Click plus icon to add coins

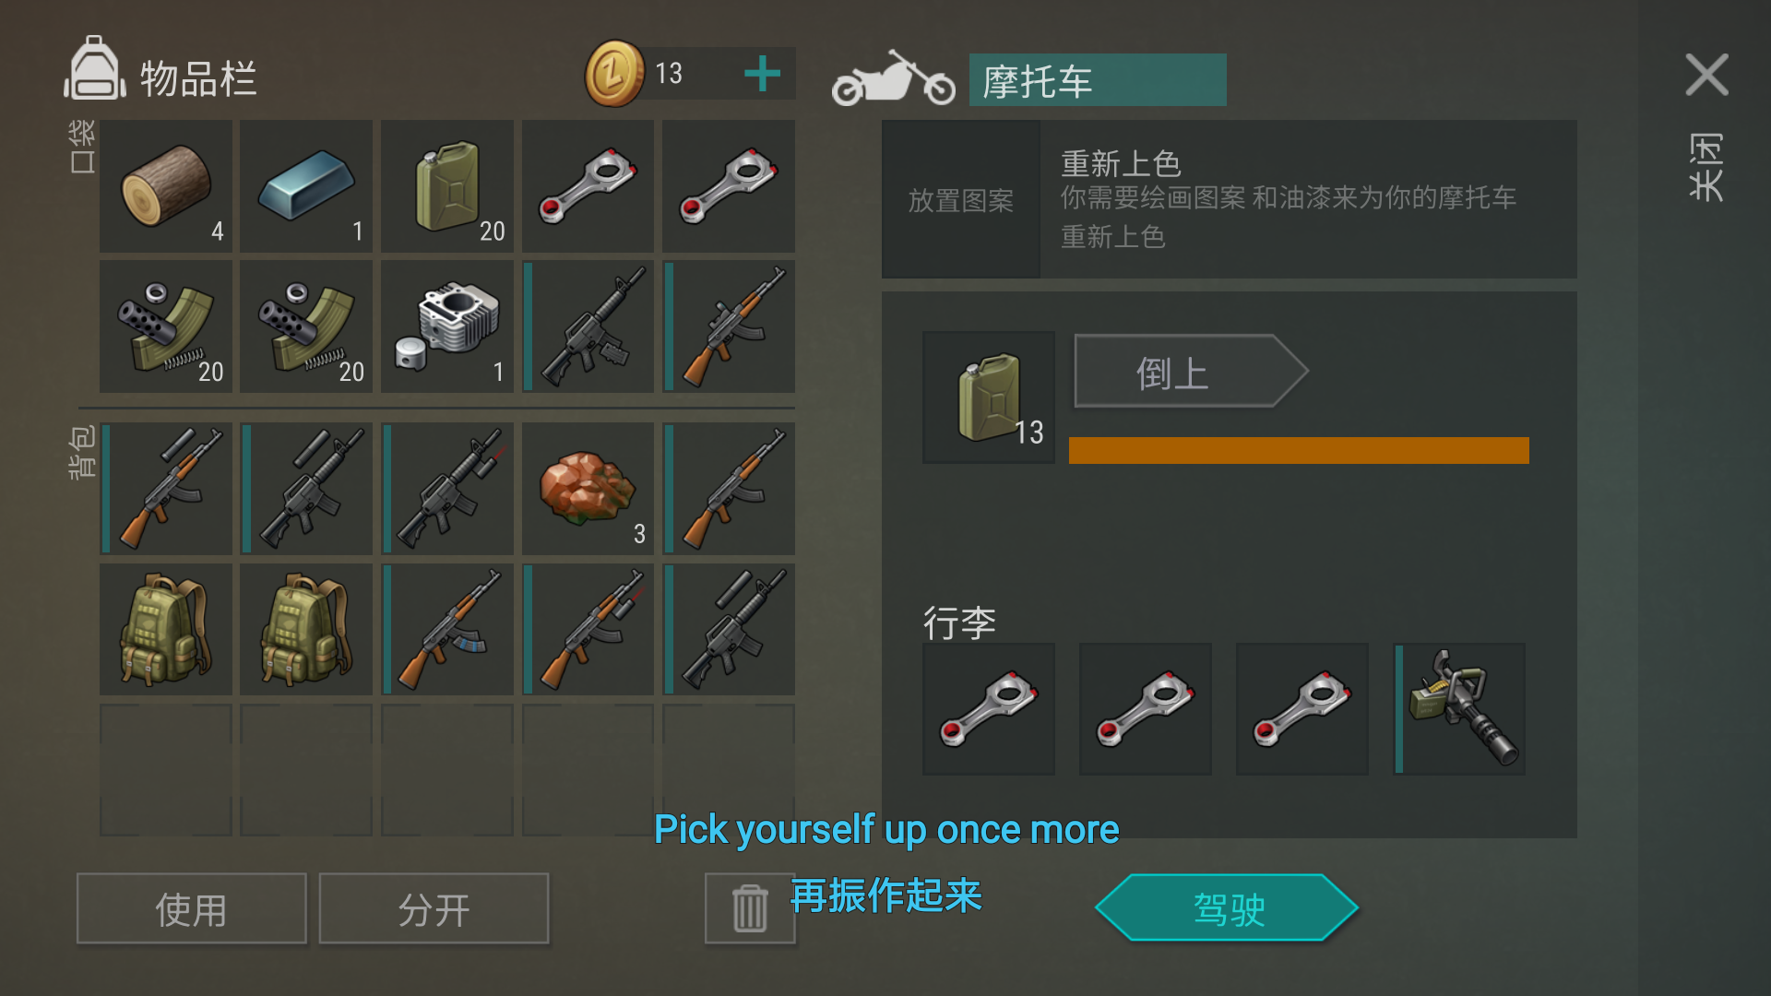pos(762,73)
